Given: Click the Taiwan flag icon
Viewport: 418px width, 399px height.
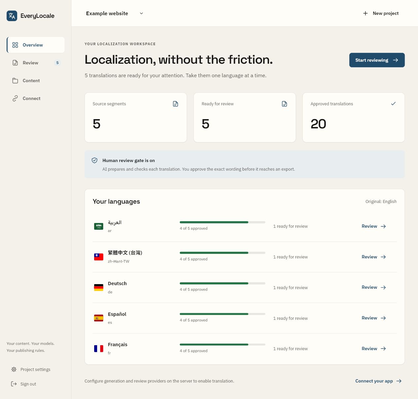Looking at the screenshot, I should click(99, 257).
